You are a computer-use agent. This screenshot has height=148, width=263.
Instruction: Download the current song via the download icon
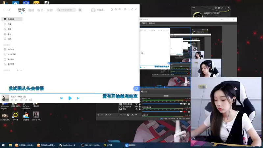pos(16,100)
